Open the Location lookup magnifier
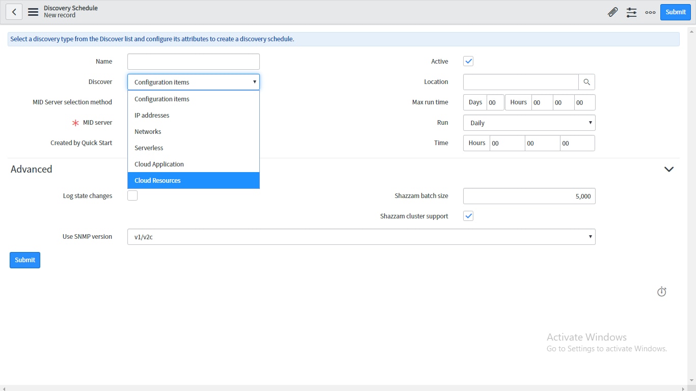696x391 pixels. click(586, 82)
